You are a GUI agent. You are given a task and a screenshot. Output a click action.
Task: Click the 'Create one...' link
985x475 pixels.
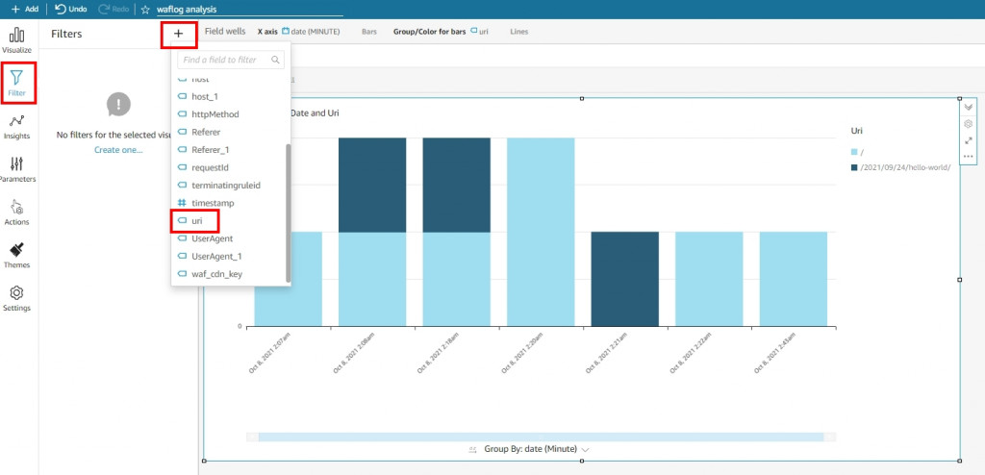point(118,150)
